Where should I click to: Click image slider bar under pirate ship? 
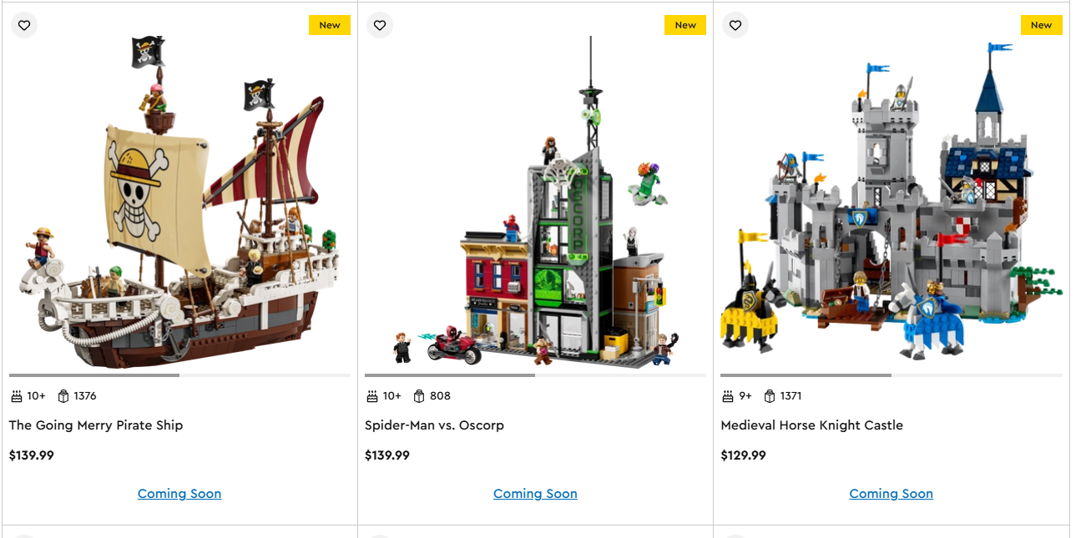[179, 375]
